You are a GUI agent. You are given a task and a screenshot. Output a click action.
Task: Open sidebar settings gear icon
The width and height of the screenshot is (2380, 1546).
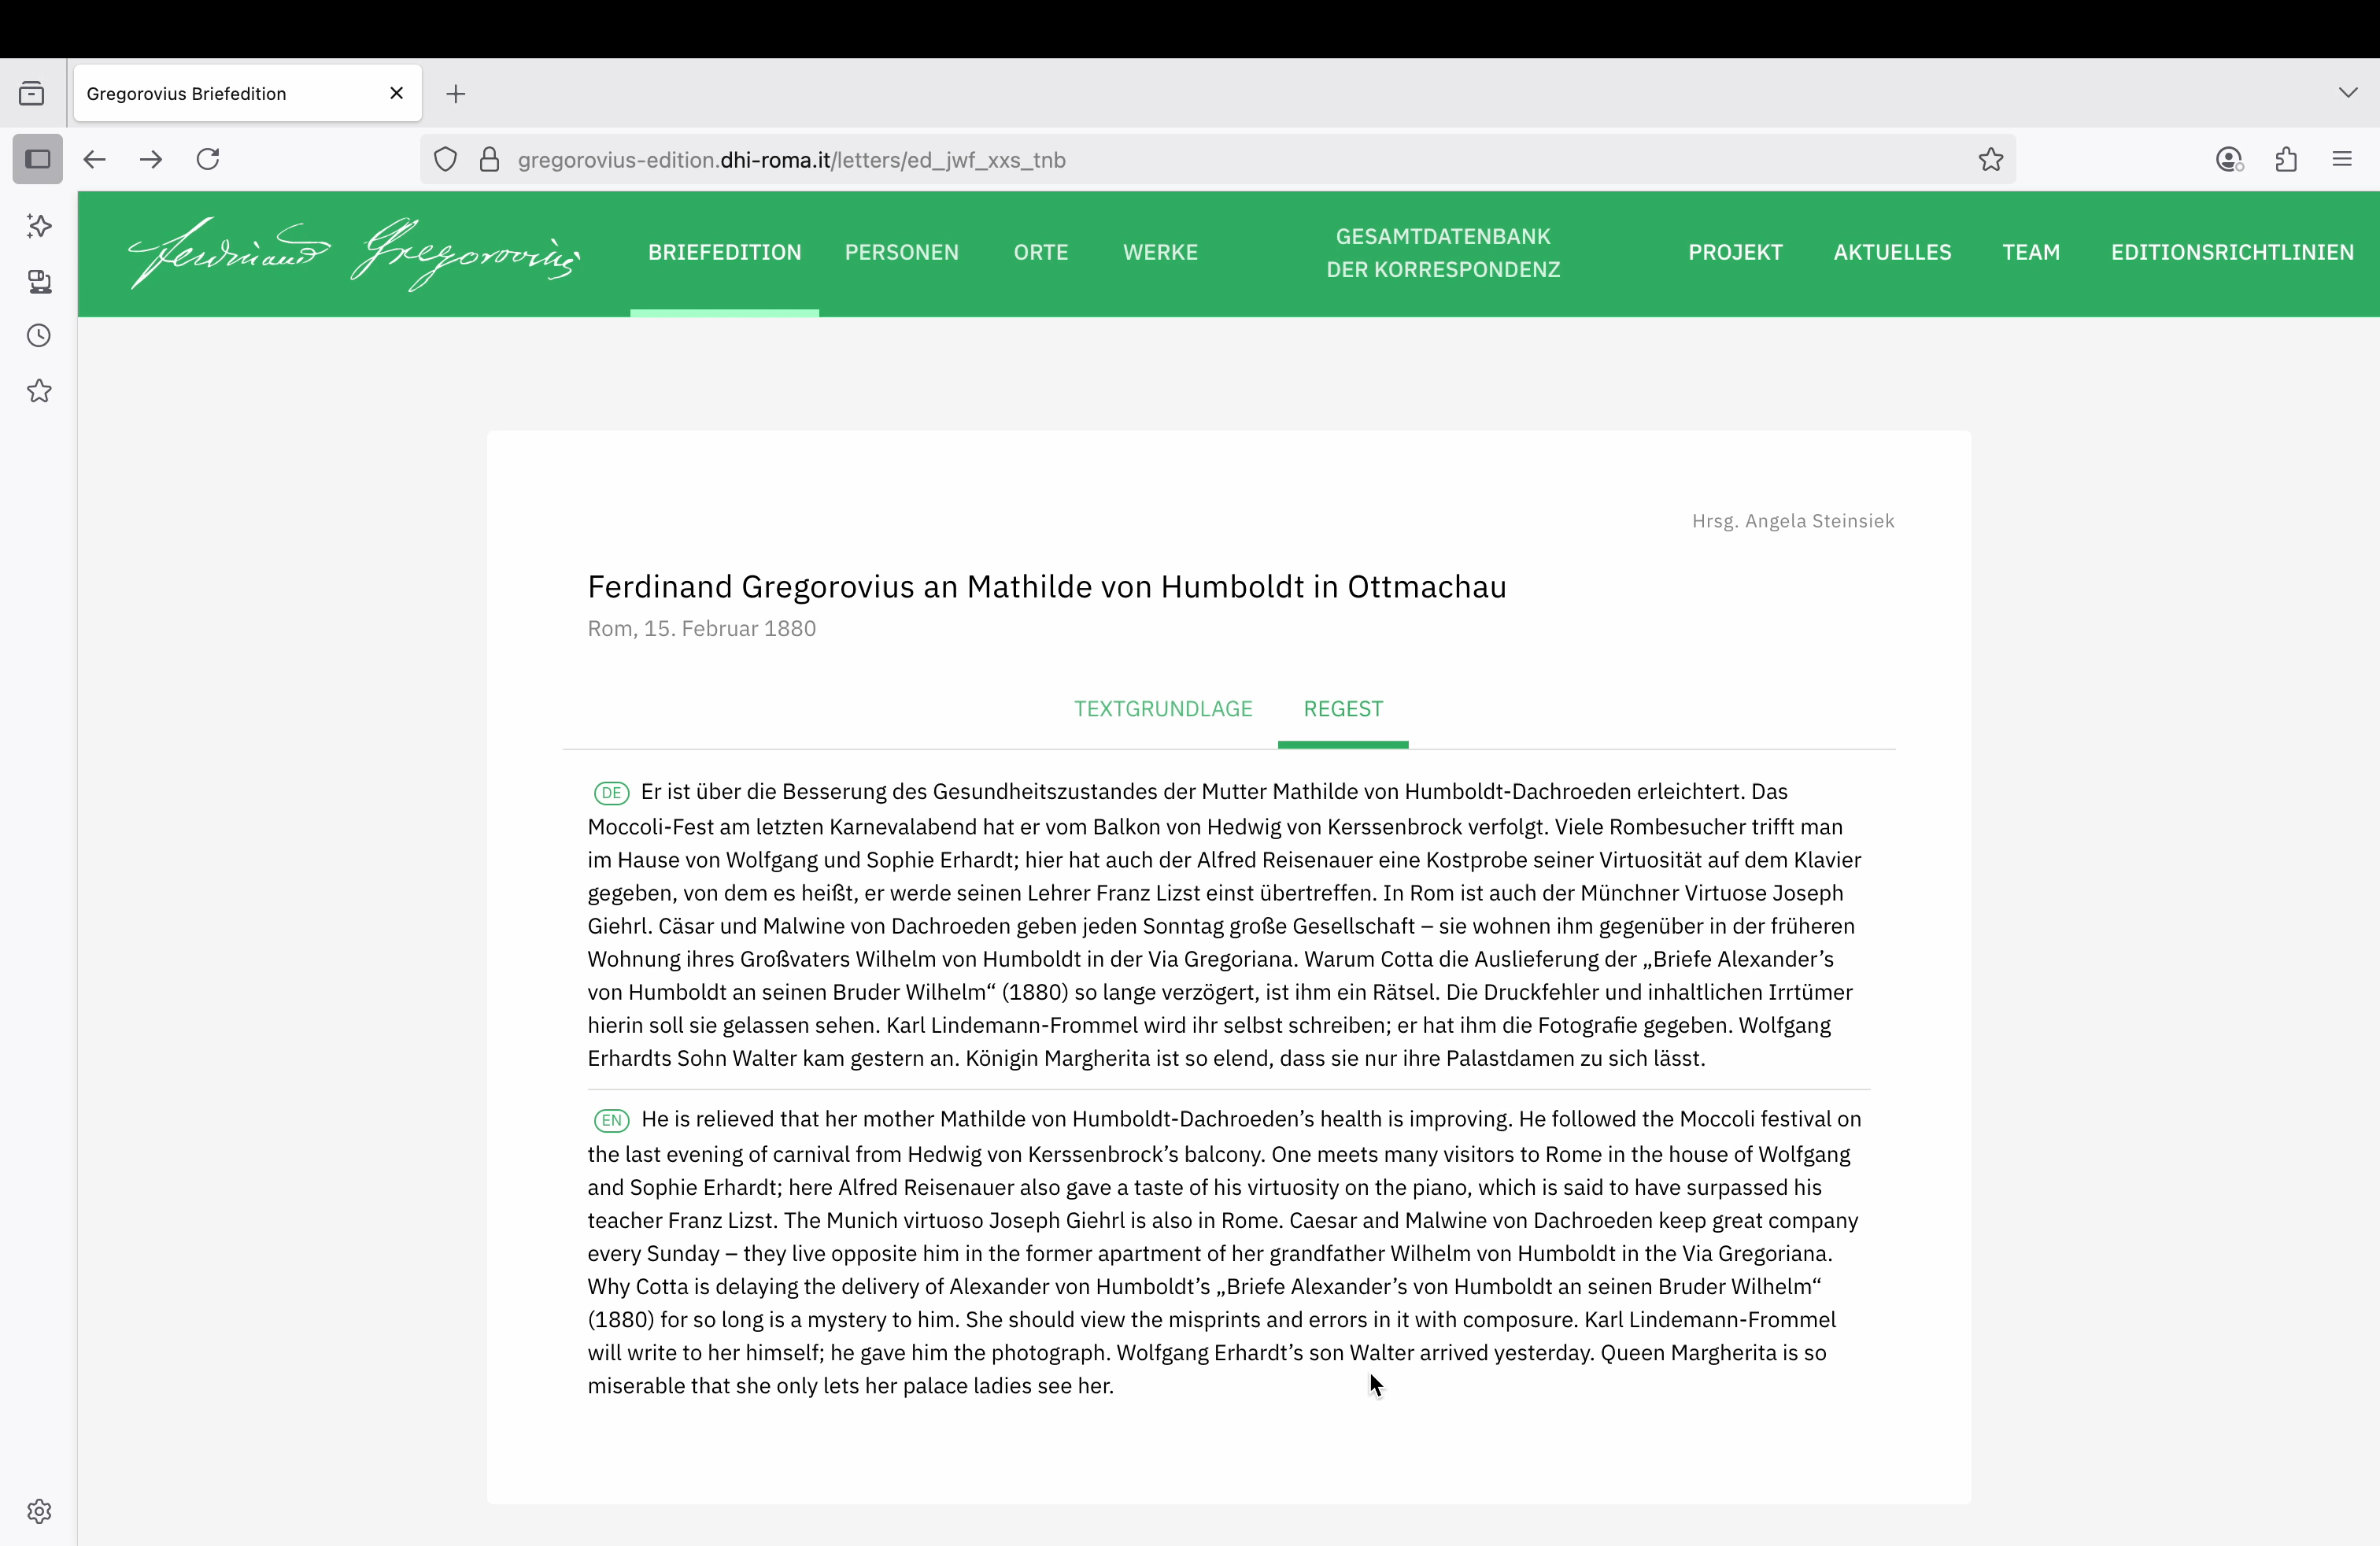tap(39, 1511)
